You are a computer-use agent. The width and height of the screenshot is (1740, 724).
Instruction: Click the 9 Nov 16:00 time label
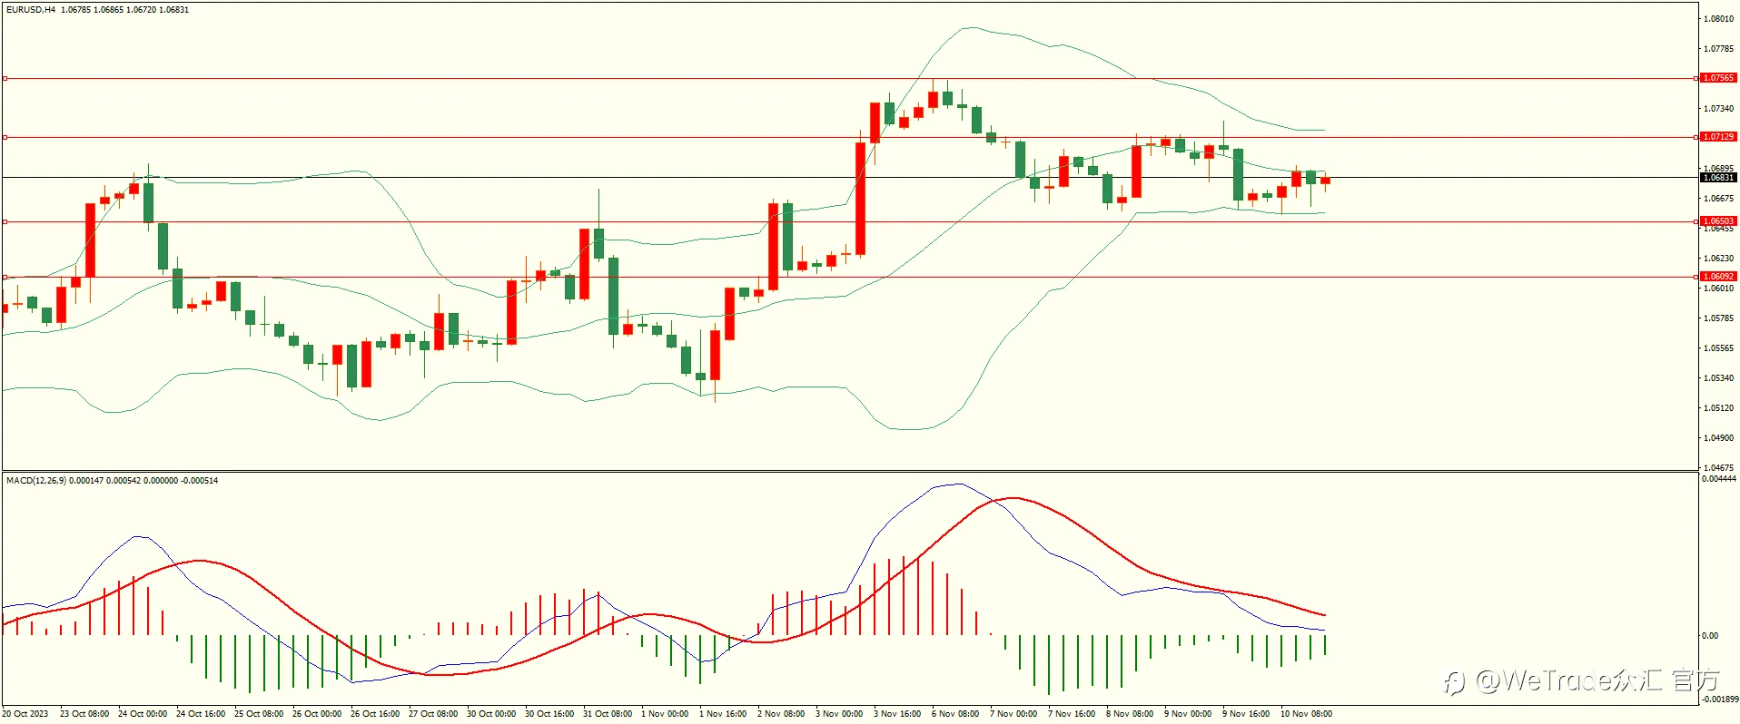coord(1246,714)
